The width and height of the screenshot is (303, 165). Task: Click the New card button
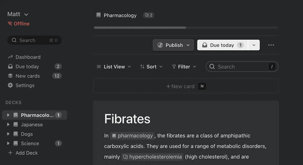pos(186,86)
